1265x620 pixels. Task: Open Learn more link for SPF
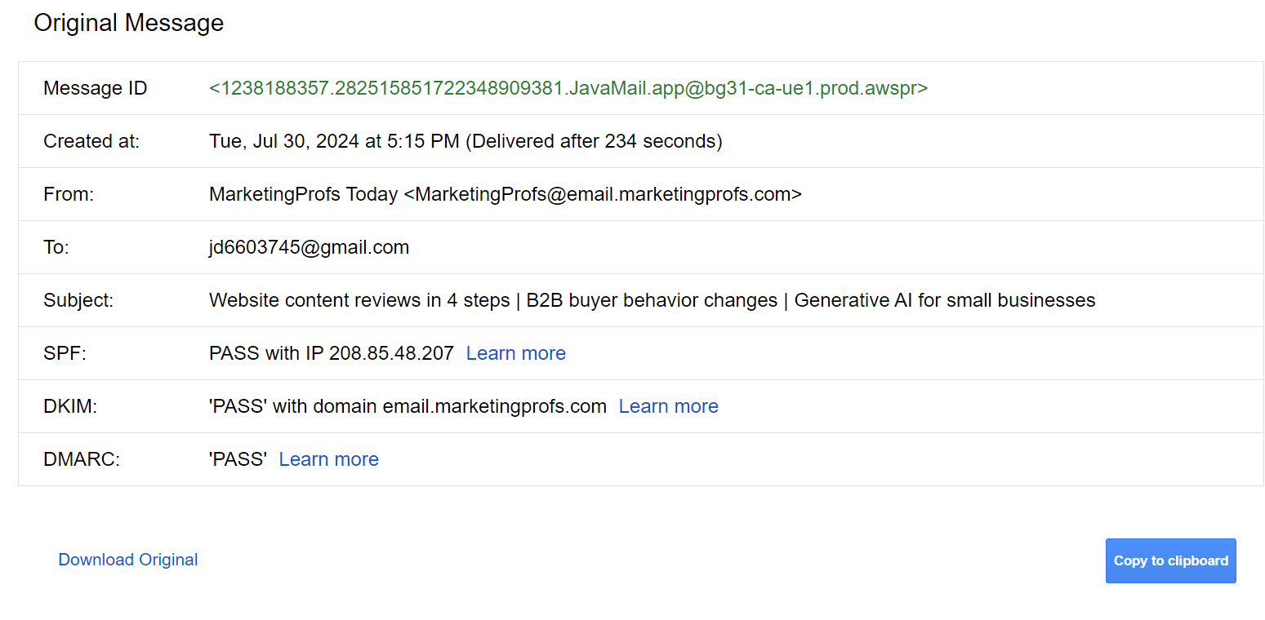[515, 353]
